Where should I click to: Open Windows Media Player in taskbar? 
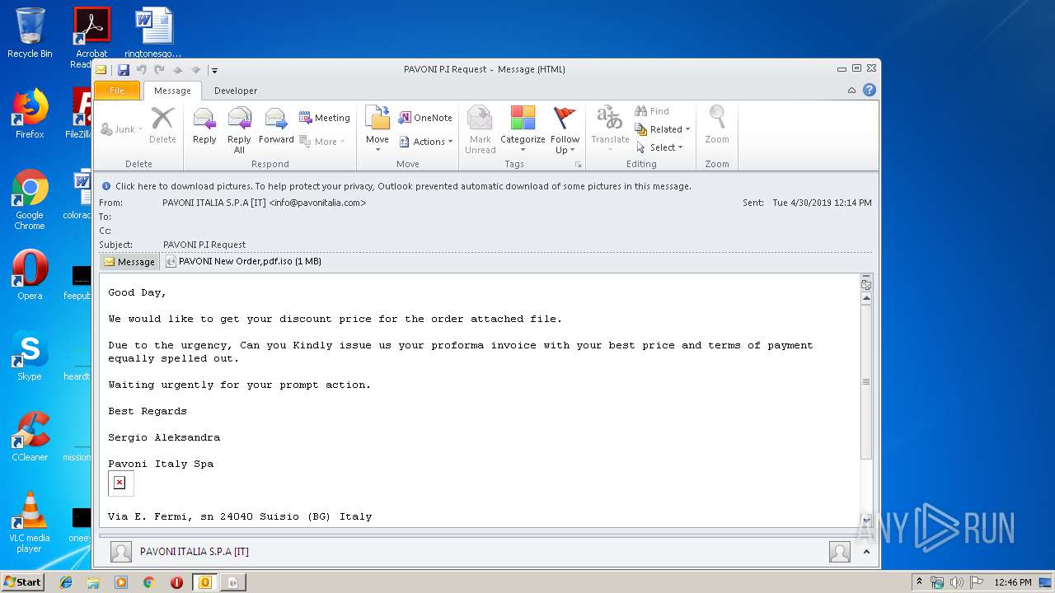[x=121, y=582]
